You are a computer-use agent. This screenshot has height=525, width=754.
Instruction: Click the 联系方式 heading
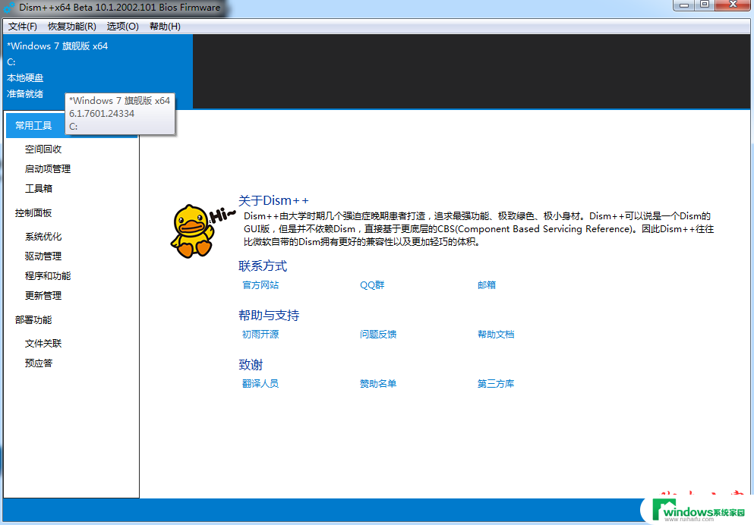263,266
